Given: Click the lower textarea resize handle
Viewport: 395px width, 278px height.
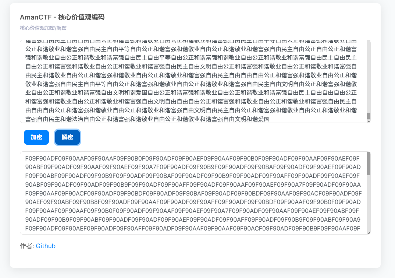Looking at the screenshot, I should point(369,233).
